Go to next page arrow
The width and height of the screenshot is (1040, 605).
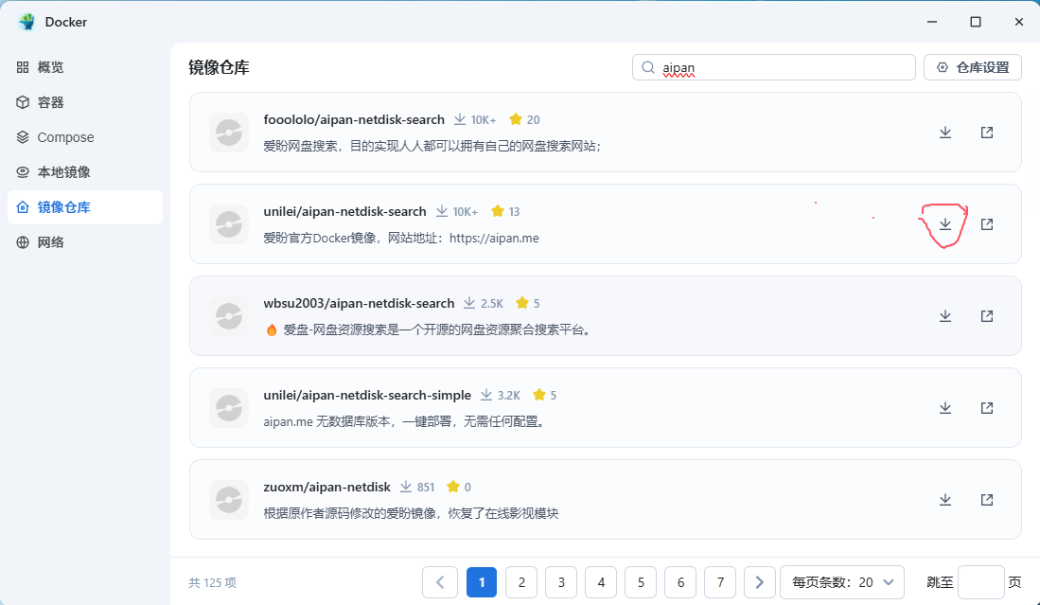759,582
